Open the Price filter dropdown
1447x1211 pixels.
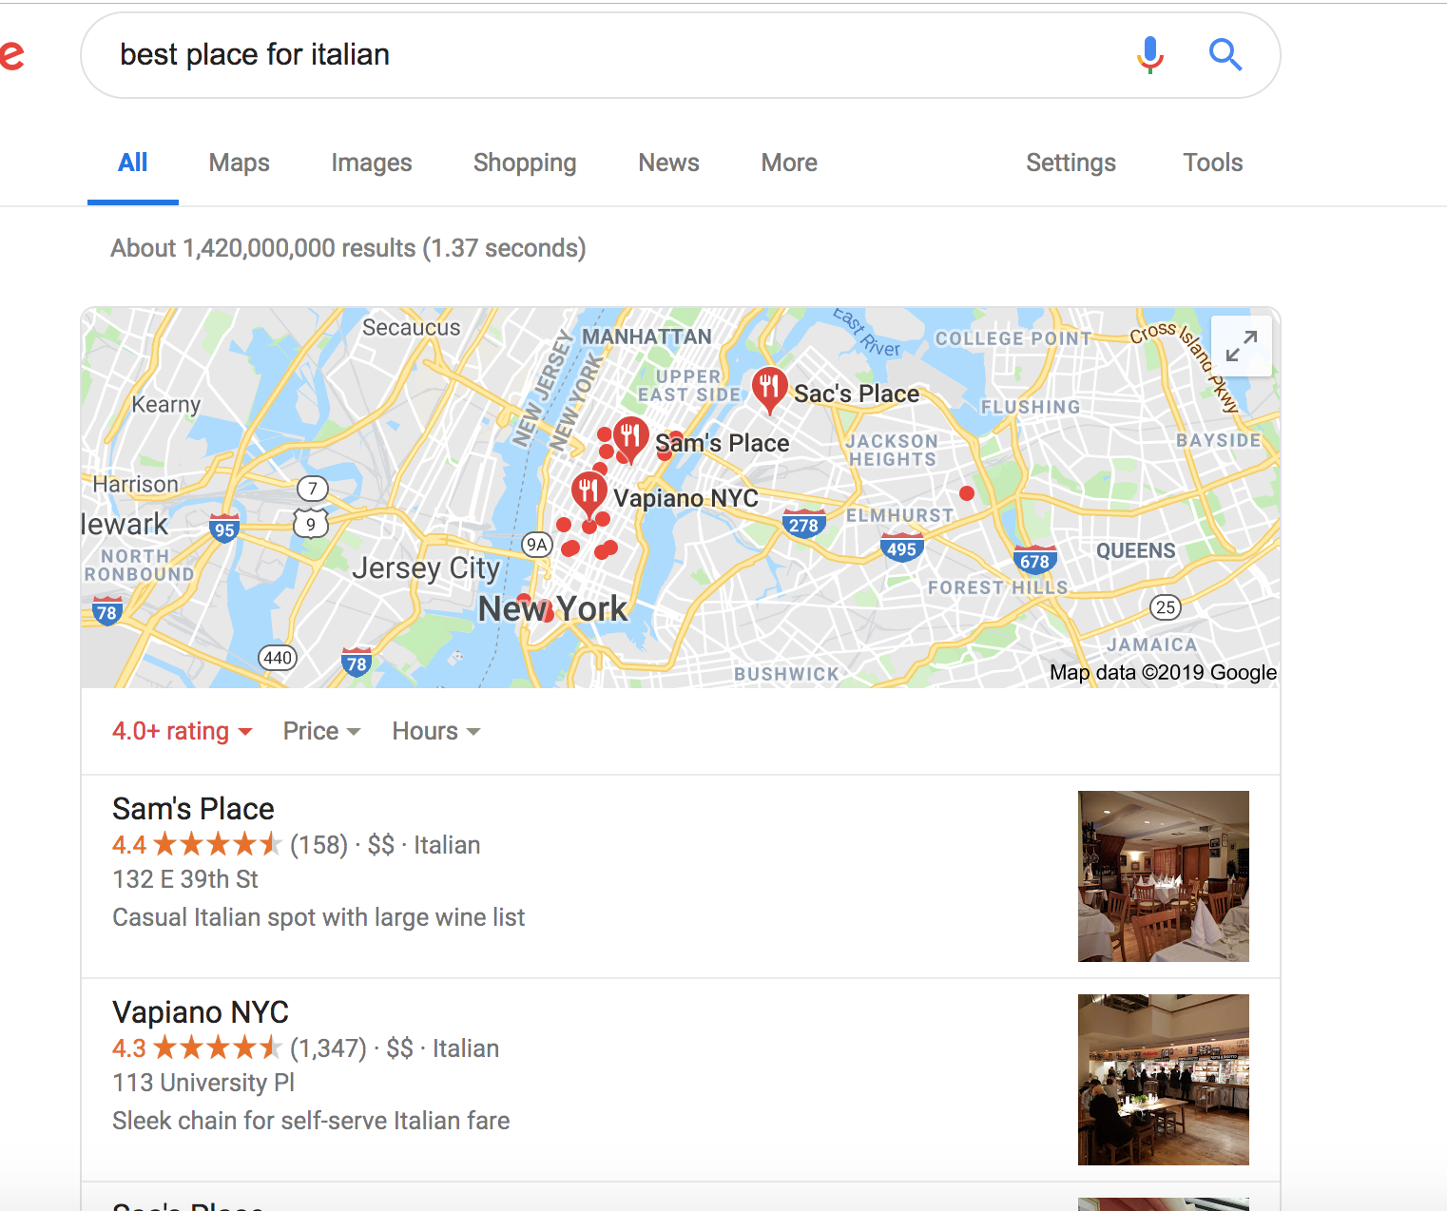click(321, 731)
